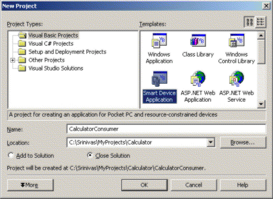Select the Windows Control Library template icon
The width and height of the screenshot is (273, 199).
point(236,41)
